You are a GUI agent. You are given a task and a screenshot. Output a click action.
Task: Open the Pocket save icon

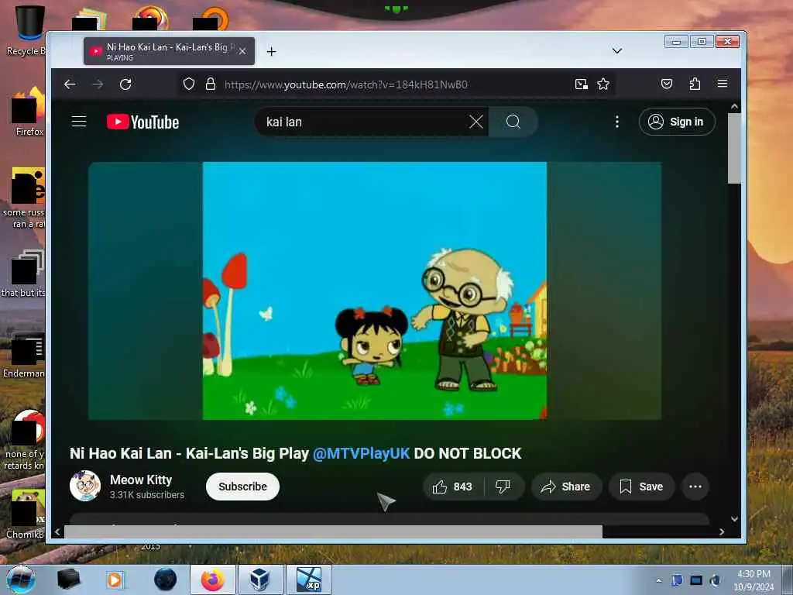[667, 84]
